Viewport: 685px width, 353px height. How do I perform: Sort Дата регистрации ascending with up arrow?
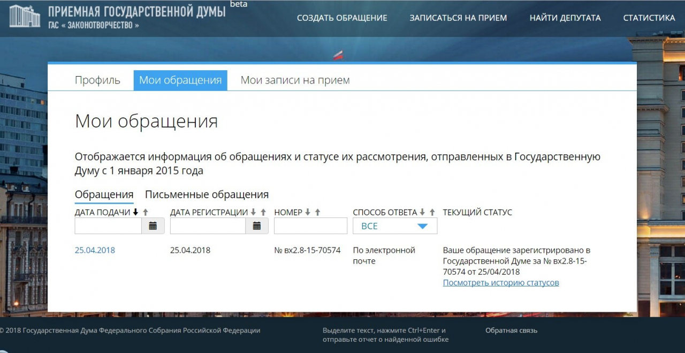(263, 212)
